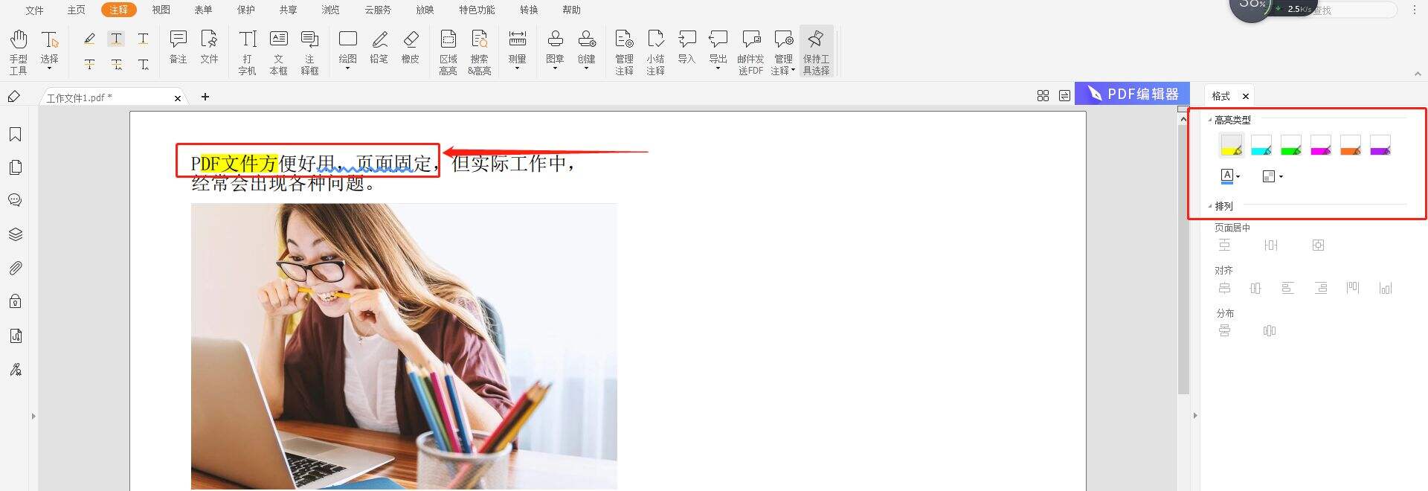Image resolution: width=1428 pixels, height=491 pixels.
Task: Open the page thumbnails sidebar panel
Action: pos(15,167)
